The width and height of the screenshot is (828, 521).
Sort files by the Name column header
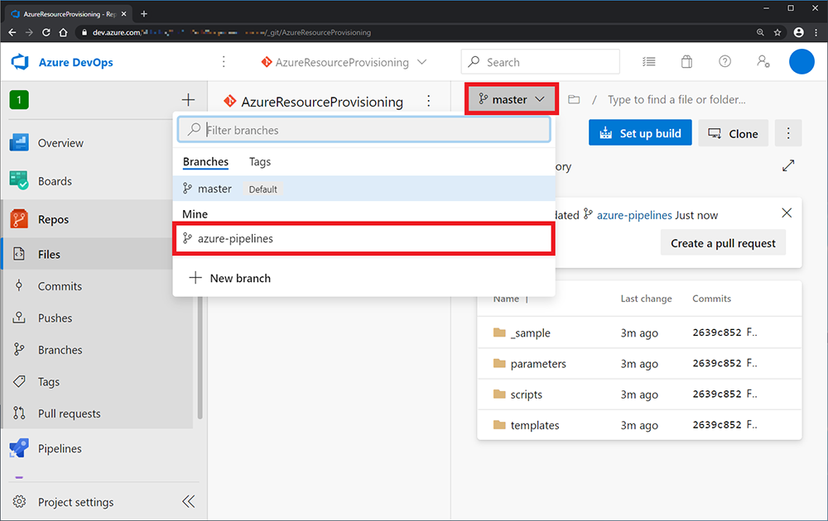(x=506, y=299)
